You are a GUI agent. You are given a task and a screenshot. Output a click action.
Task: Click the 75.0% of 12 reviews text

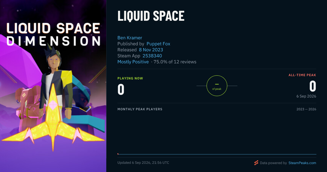click(x=175, y=62)
